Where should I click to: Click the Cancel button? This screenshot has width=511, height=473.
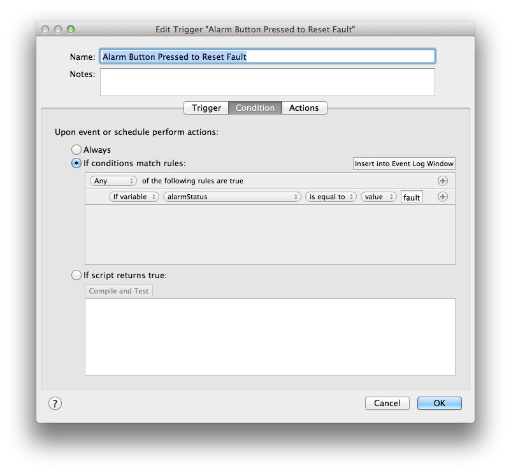point(387,403)
